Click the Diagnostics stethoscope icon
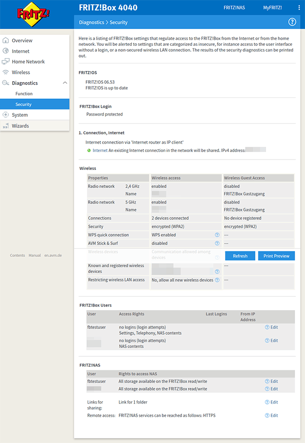 (5, 83)
